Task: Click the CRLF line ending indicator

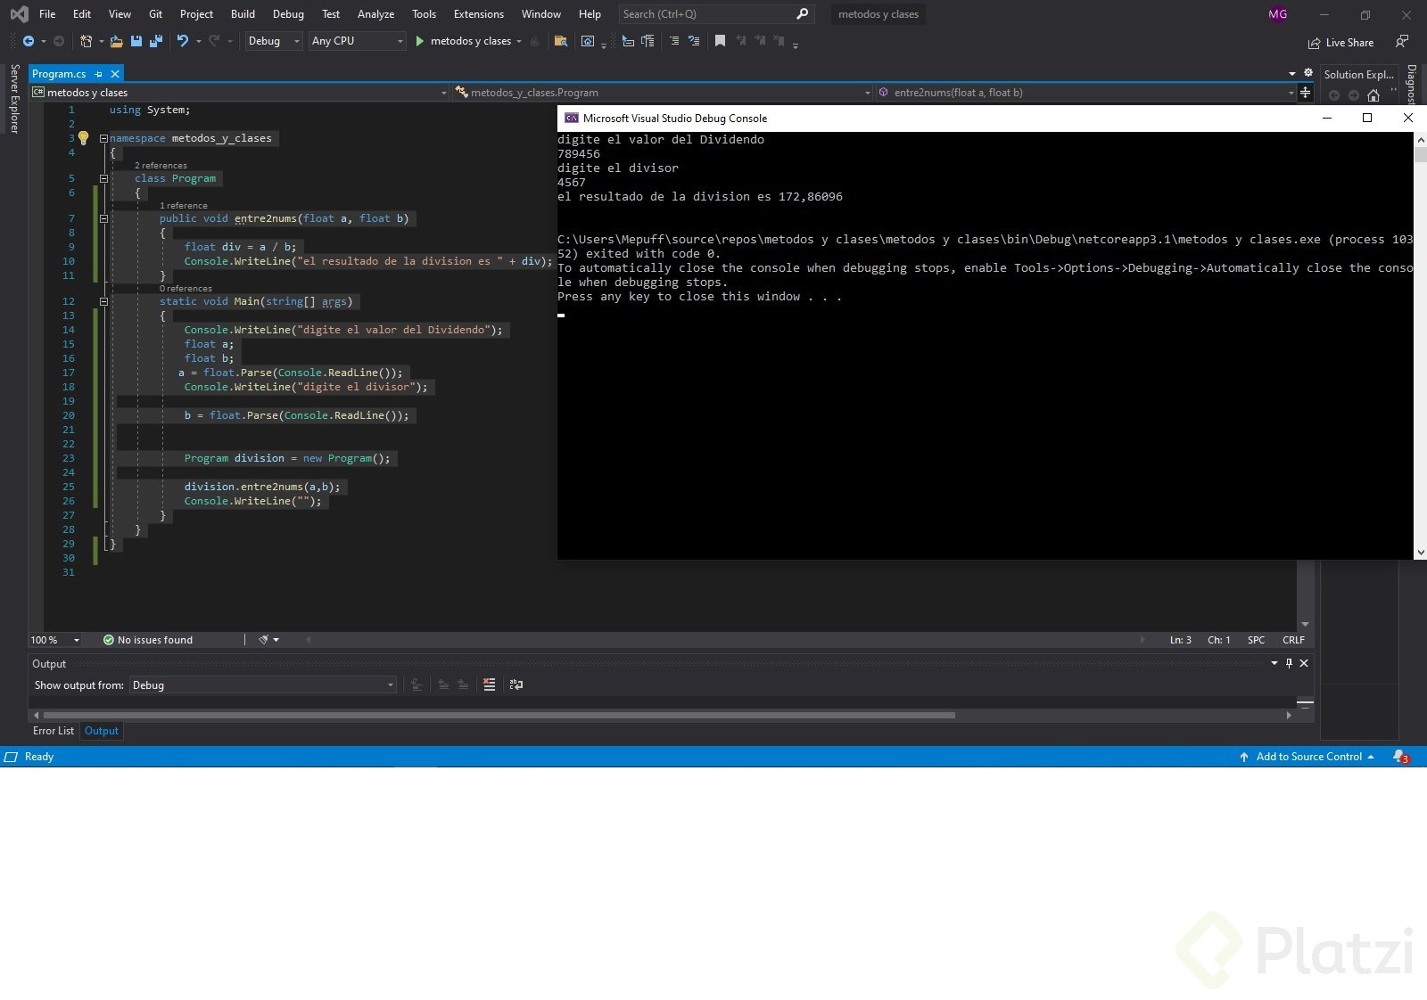Action: pos(1293,640)
